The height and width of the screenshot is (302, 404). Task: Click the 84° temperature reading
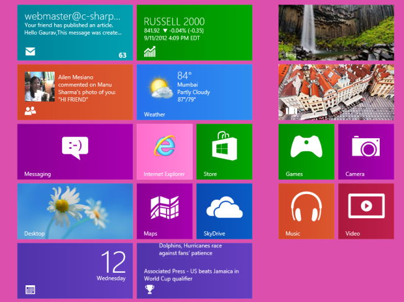pos(184,76)
